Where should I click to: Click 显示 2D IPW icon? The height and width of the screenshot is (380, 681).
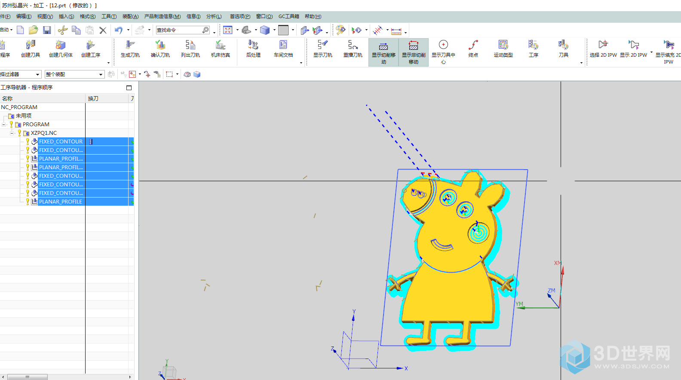[633, 49]
